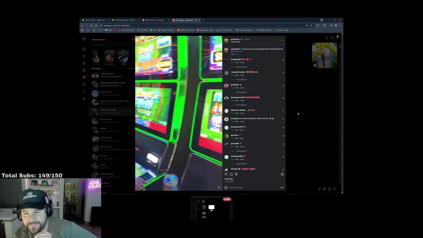Reply to tomasfantilli's comment

tap(242, 62)
